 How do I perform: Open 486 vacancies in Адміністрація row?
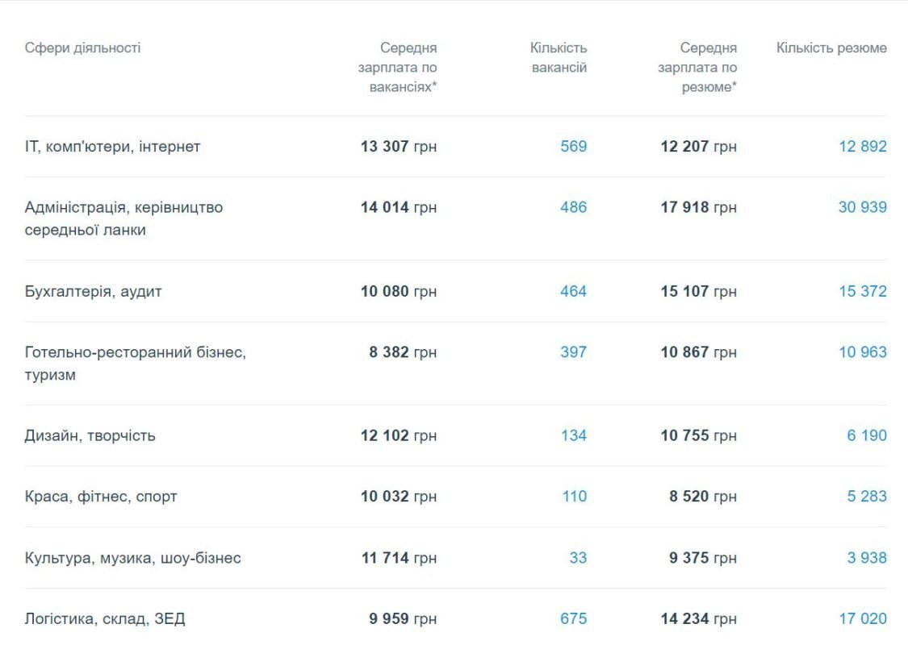tap(573, 207)
